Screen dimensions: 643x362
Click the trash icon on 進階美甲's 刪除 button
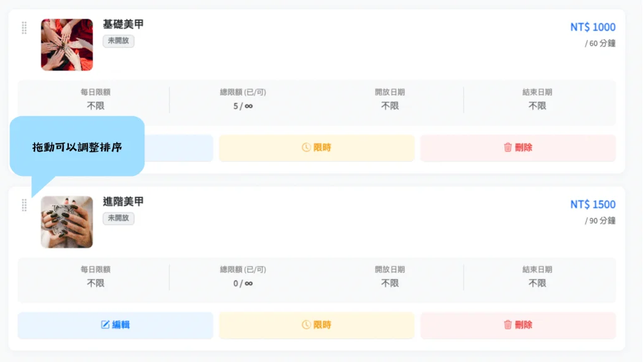[508, 325]
